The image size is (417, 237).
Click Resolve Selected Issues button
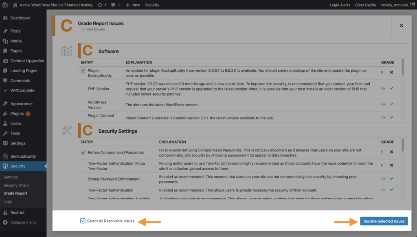[x=384, y=221]
